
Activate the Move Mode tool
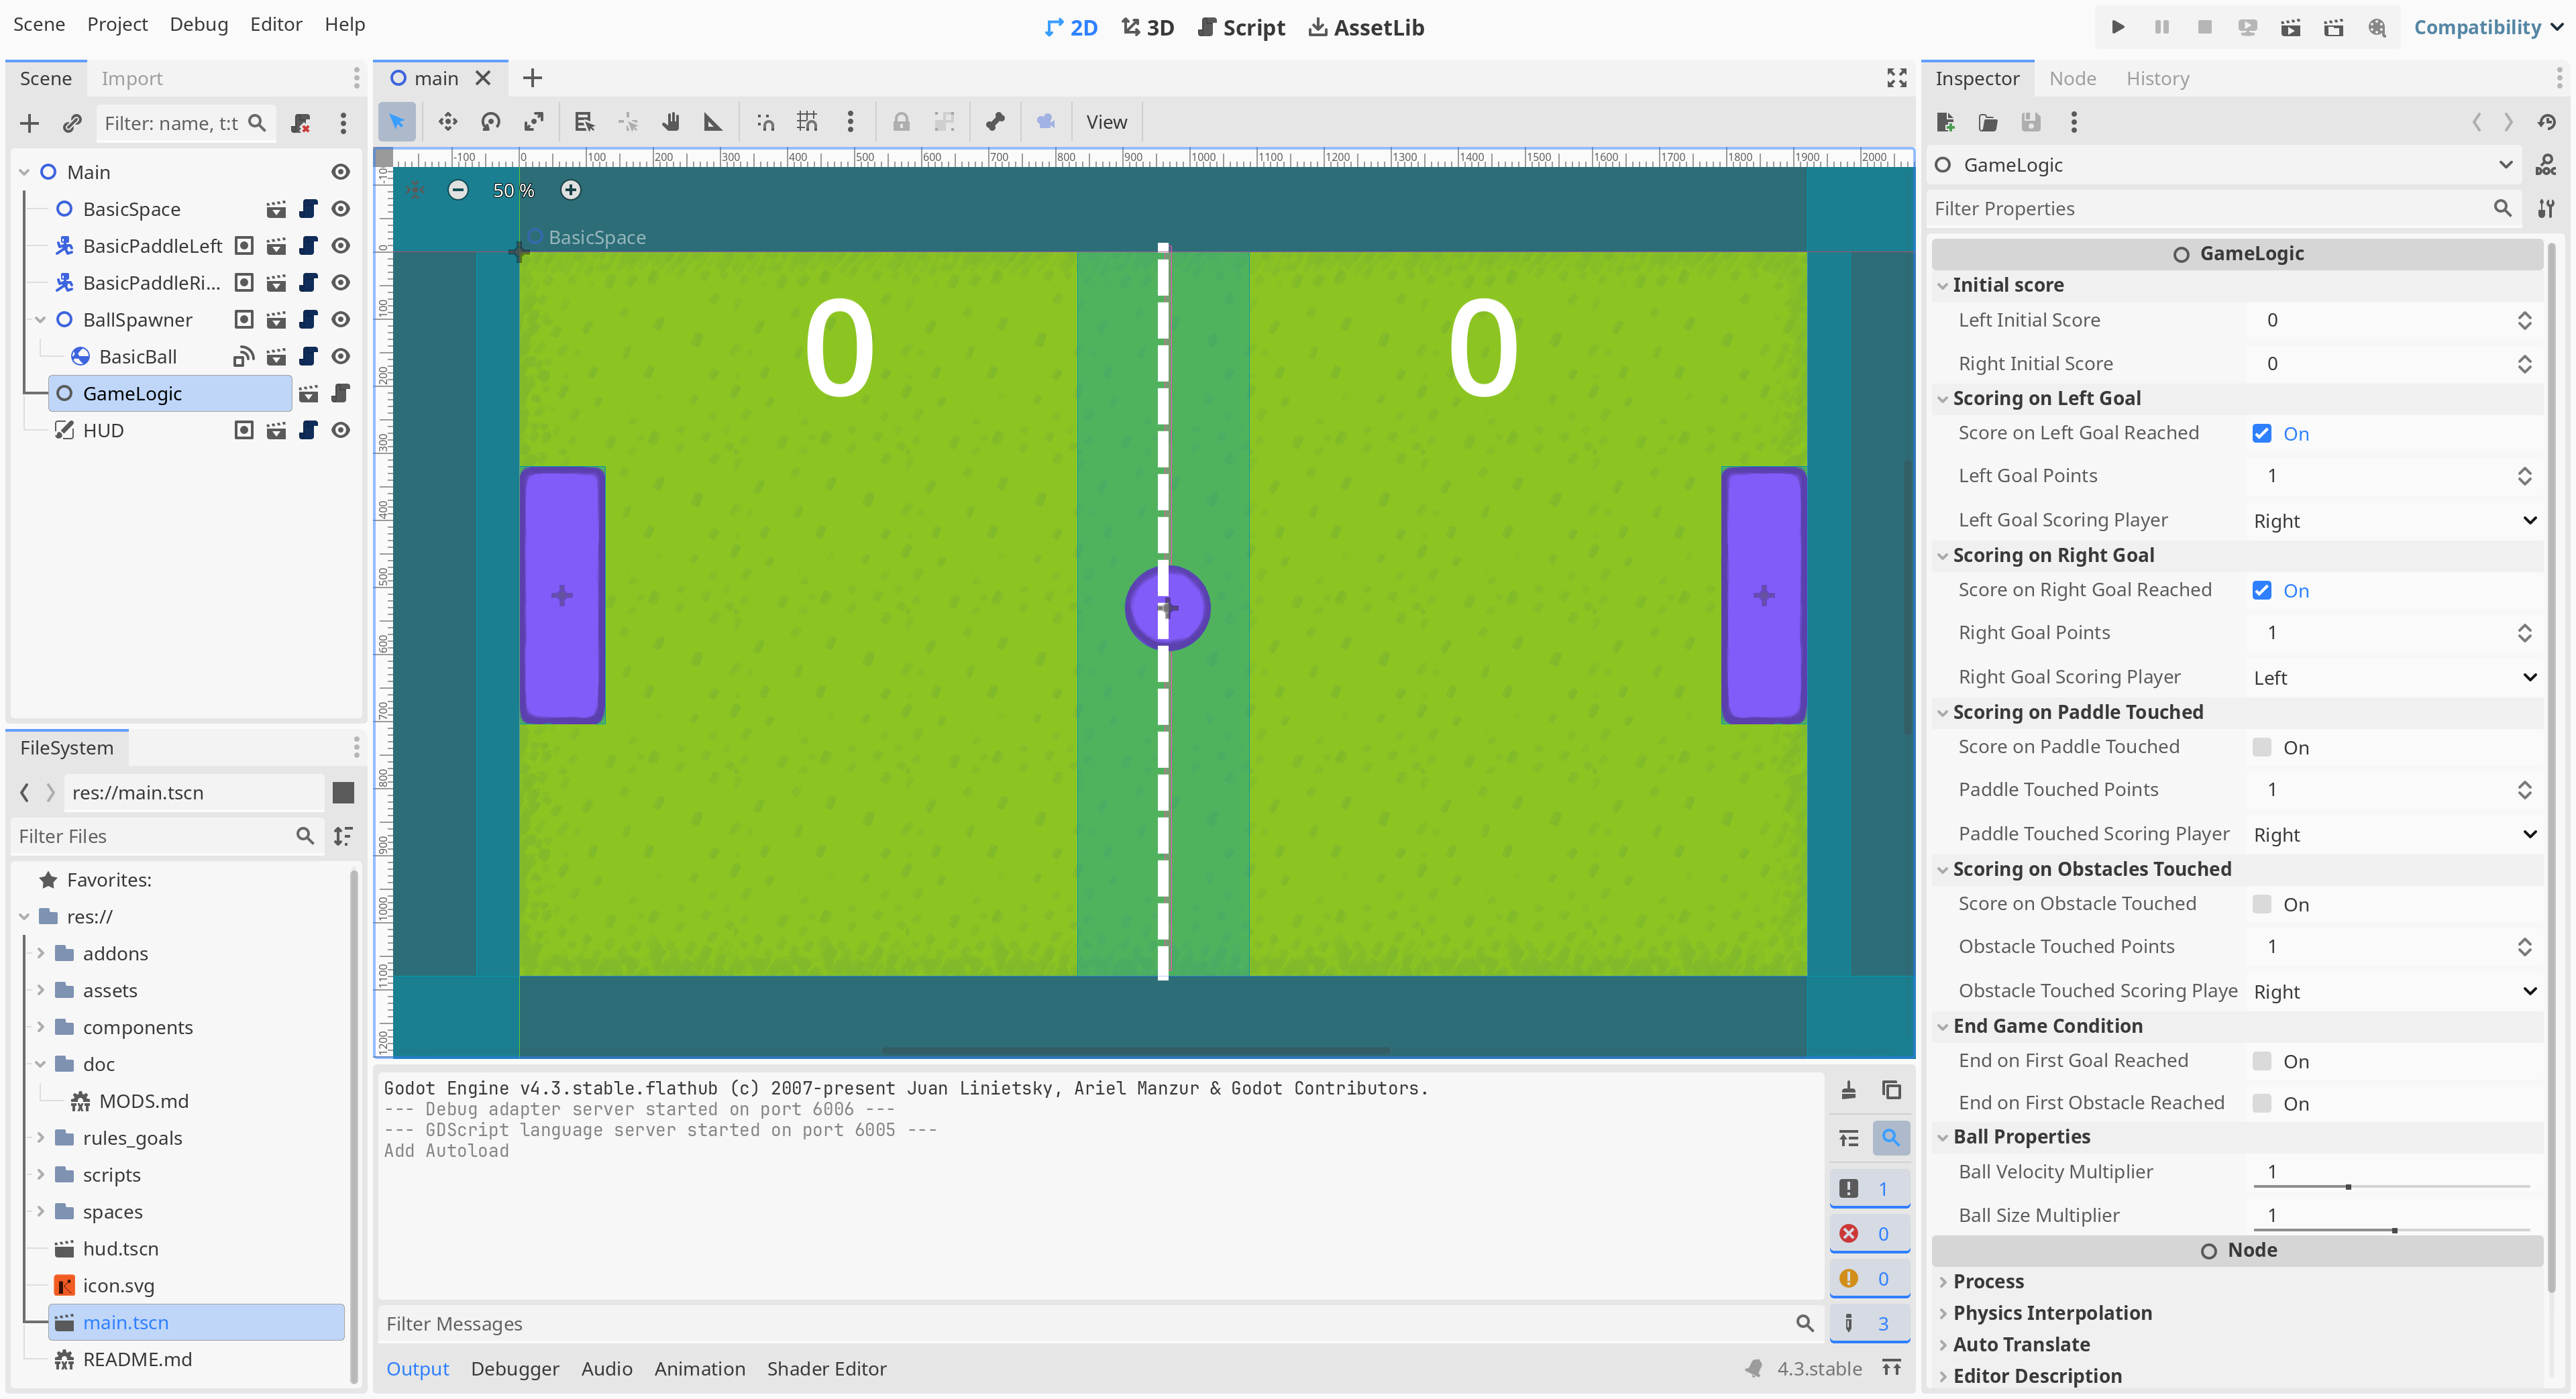[447, 122]
